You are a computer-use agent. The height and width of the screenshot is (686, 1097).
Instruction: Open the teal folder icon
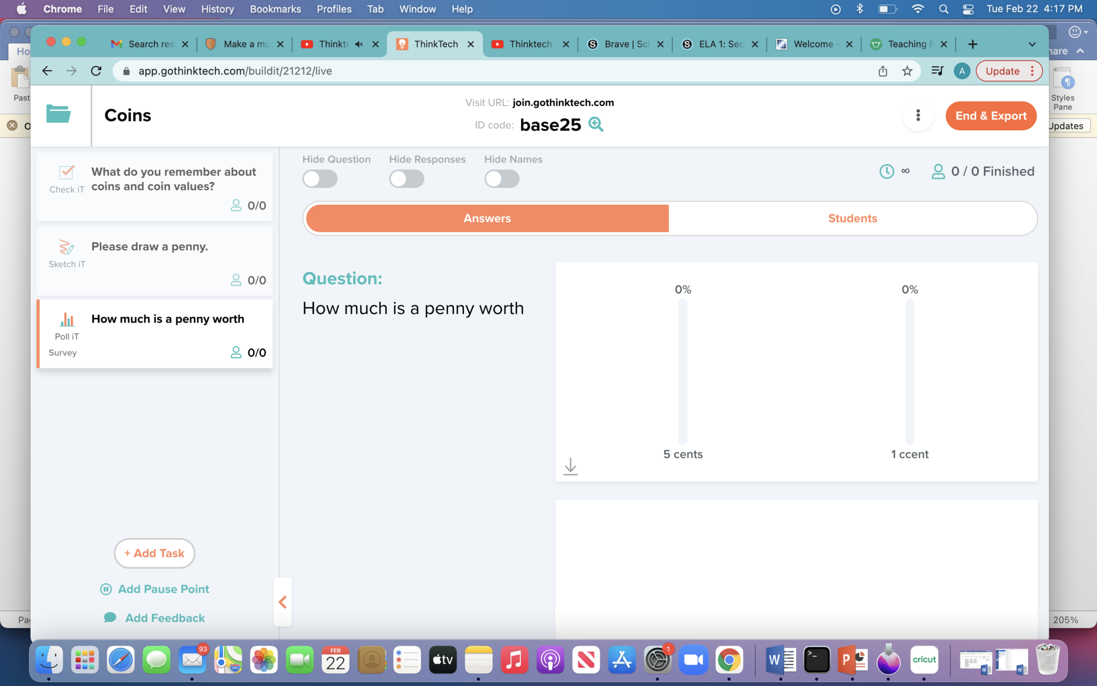[x=58, y=114]
